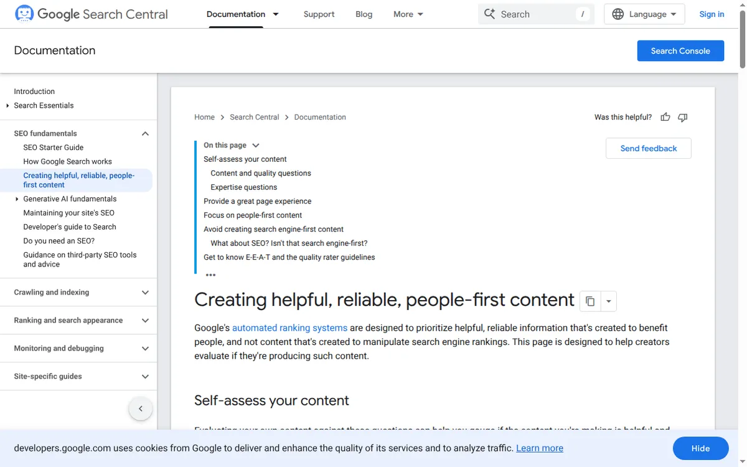Image resolution: width=747 pixels, height=467 pixels.
Task: Expand the Search Essentials tree arrow
Action: pyautogui.click(x=7, y=106)
